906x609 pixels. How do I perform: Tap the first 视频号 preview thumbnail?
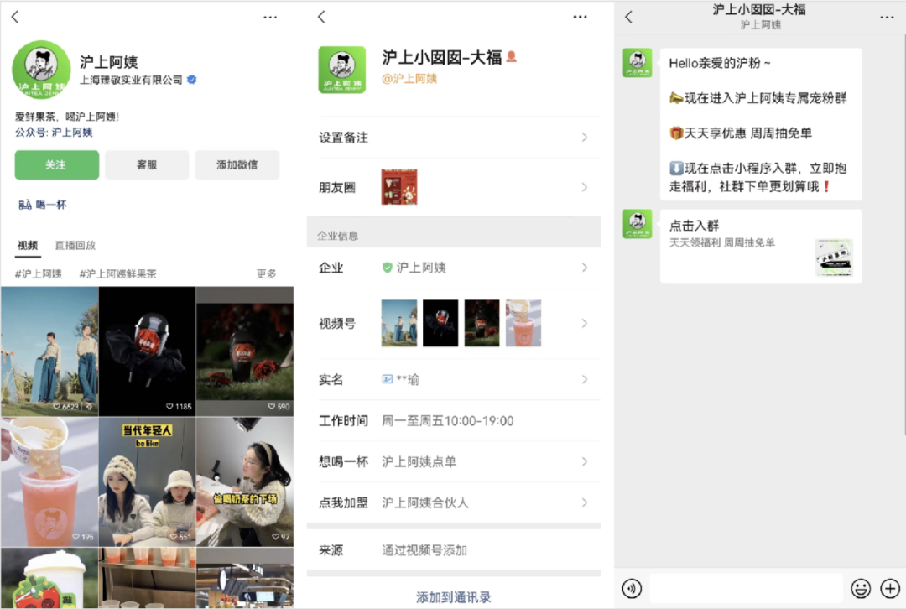point(399,323)
